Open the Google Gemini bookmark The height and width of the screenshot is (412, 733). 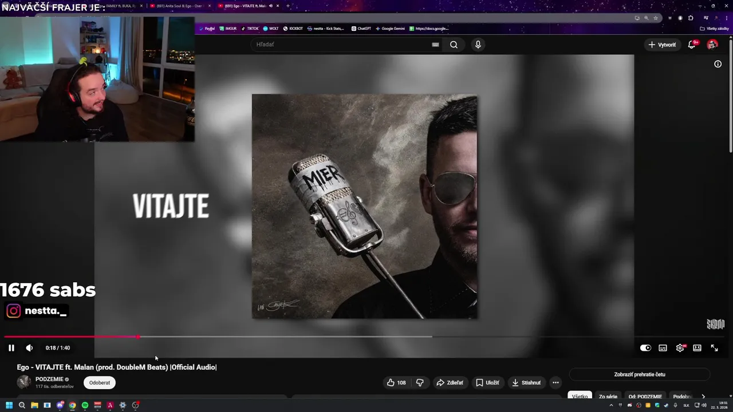point(390,29)
